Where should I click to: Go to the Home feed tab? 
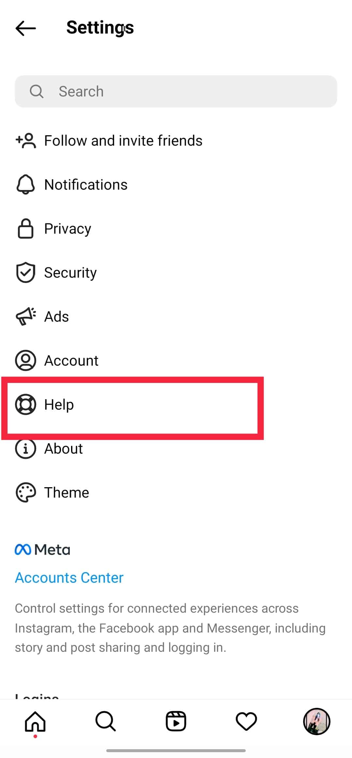pos(35,722)
